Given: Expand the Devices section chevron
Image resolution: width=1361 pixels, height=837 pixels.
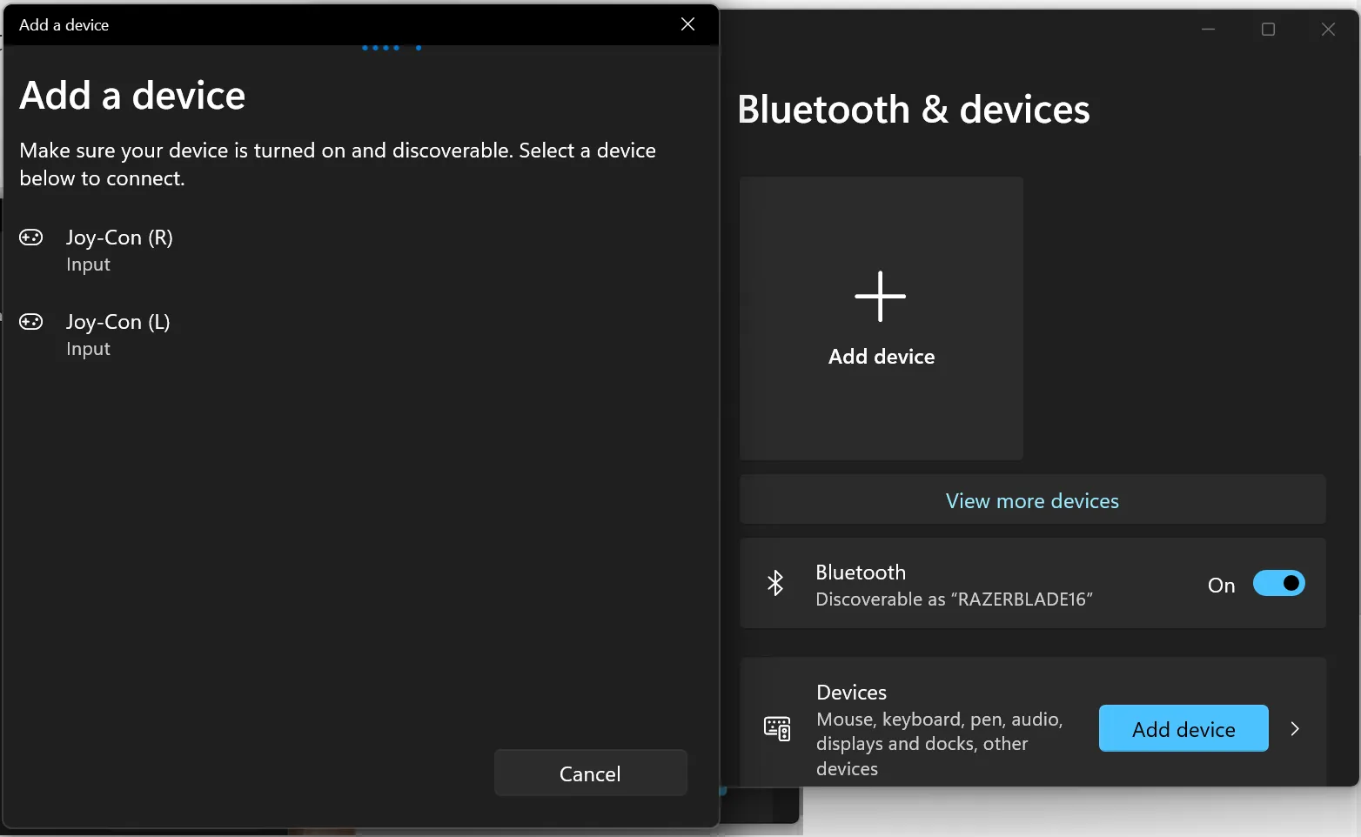Looking at the screenshot, I should coord(1295,729).
